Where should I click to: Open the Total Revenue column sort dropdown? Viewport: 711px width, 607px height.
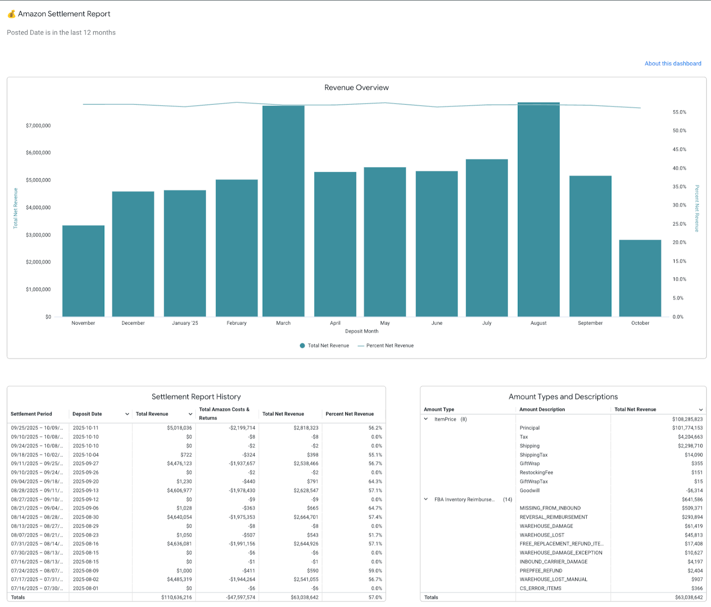pyautogui.click(x=191, y=413)
